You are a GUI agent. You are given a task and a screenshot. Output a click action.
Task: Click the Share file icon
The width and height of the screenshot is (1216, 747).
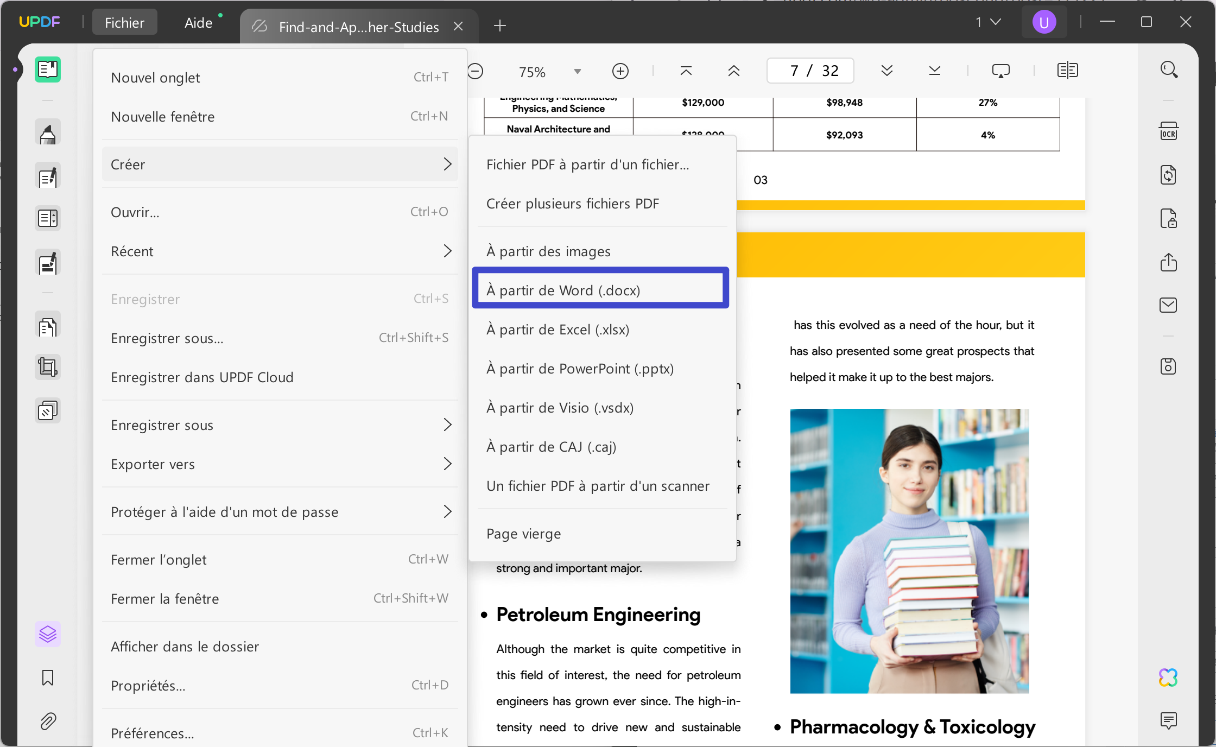(x=1168, y=262)
